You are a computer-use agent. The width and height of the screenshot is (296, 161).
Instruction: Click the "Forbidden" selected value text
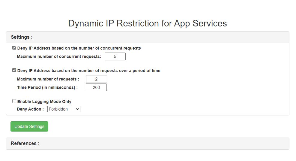point(58,109)
